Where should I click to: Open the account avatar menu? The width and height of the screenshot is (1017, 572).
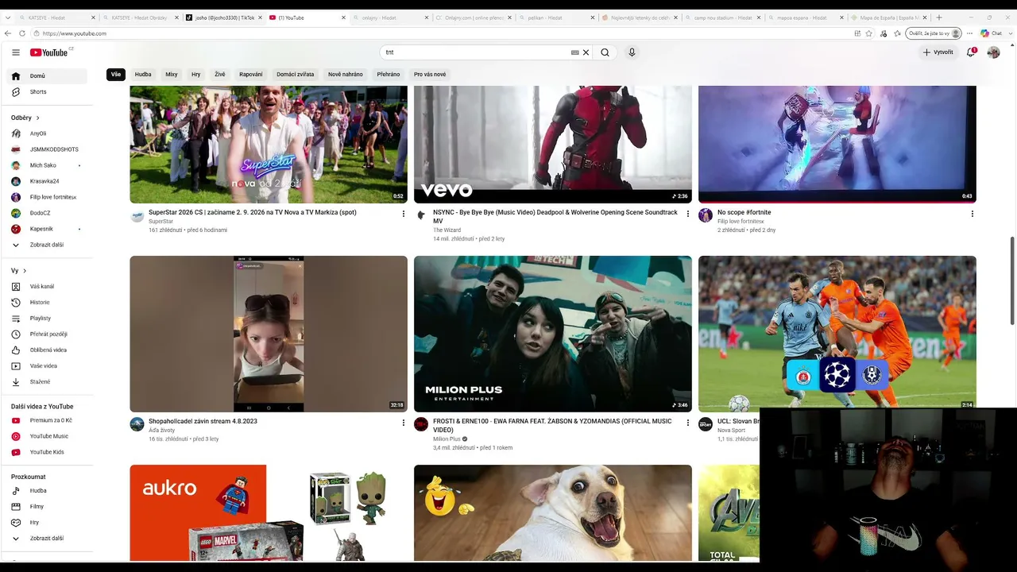pyautogui.click(x=993, y=52)
